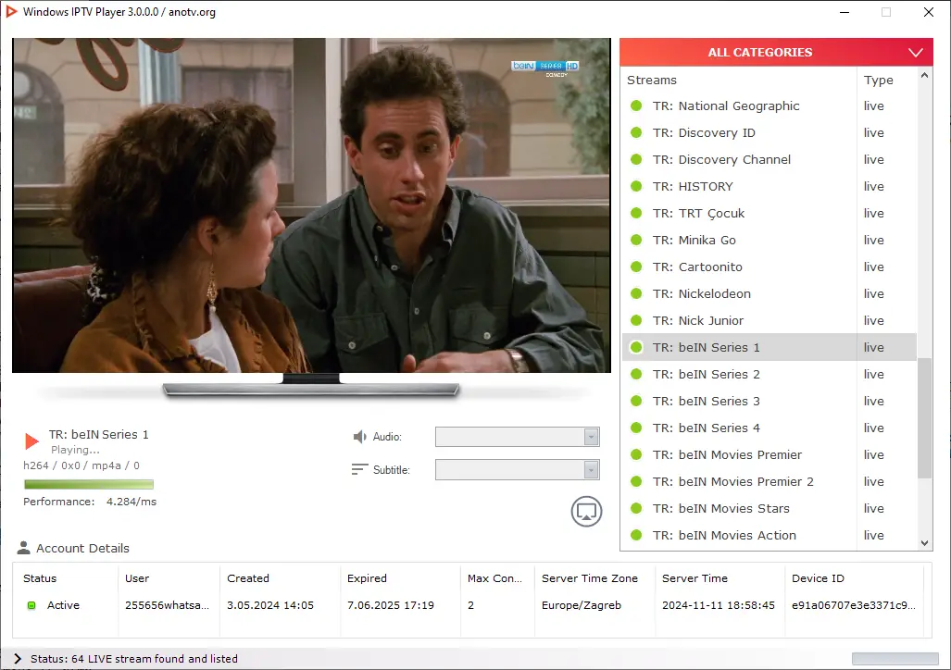Select the TR: TRT Çocuk stream name
Viewport: 951px width, 670px height.
pyautogui.click(x=699, y=214)
